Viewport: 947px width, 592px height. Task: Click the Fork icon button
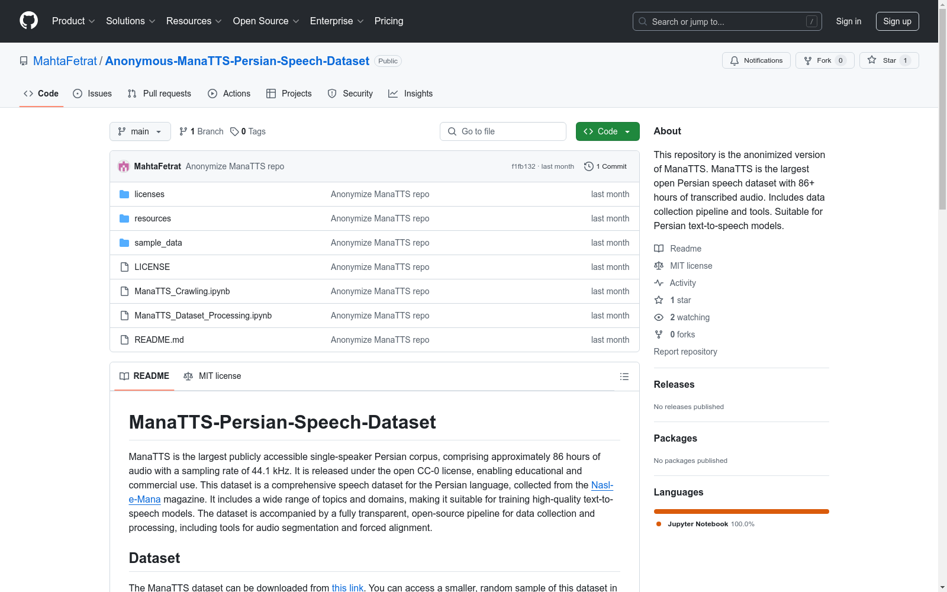[x=808, y=60]
